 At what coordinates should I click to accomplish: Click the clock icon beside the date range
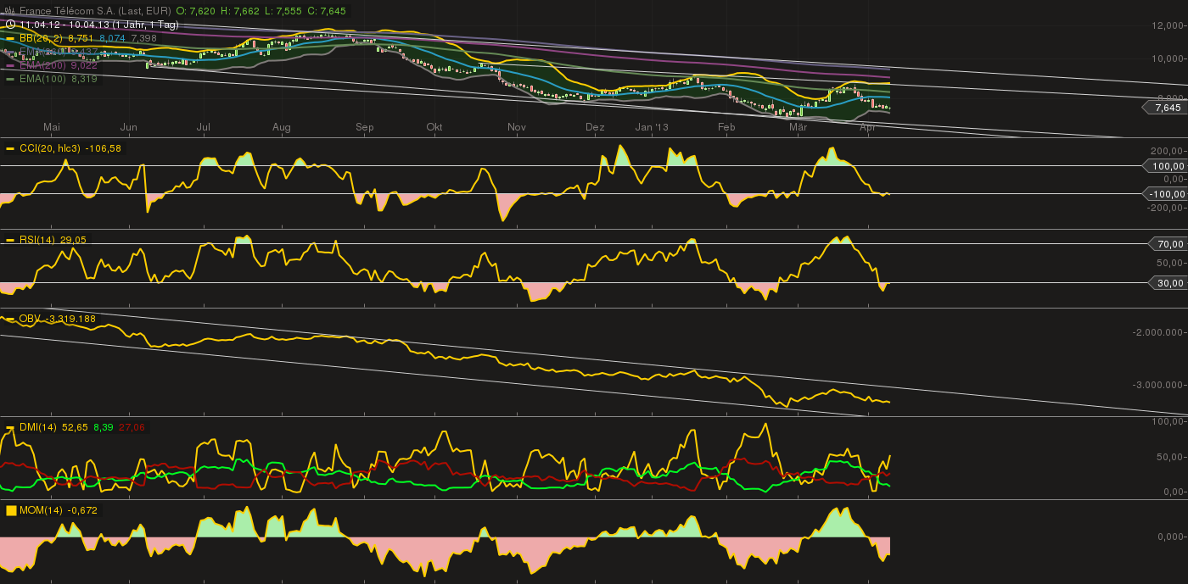tap(9, 25)
